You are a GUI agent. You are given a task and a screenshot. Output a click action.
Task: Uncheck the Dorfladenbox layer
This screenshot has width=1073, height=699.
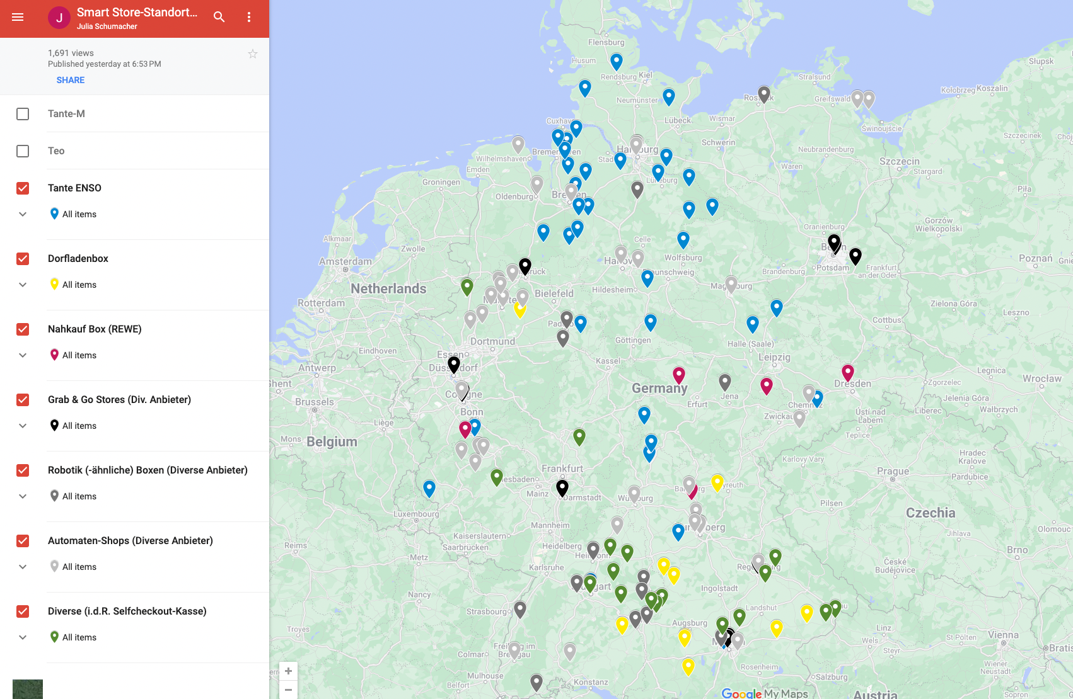pyautogui.click(x=23, y=259)
